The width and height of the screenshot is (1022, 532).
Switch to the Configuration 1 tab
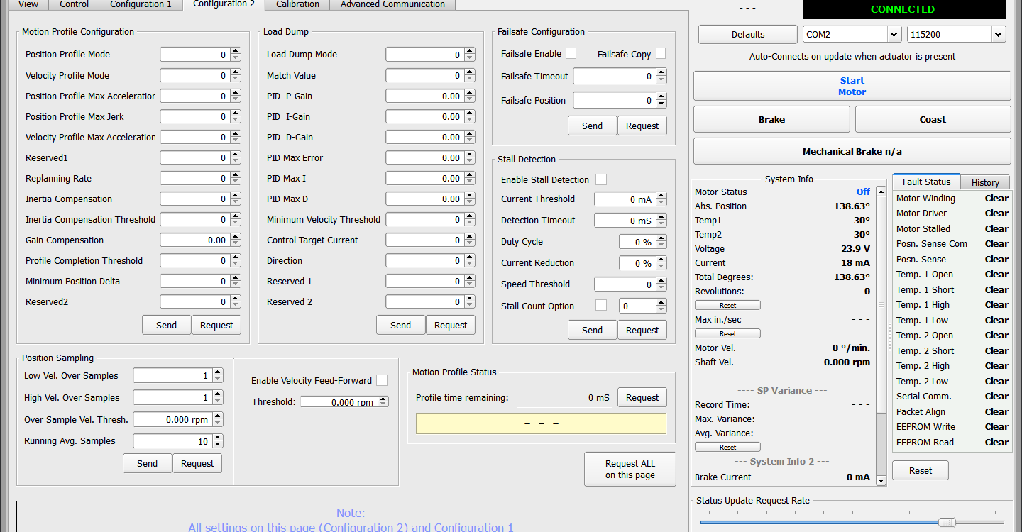click(x=141, y=4)
